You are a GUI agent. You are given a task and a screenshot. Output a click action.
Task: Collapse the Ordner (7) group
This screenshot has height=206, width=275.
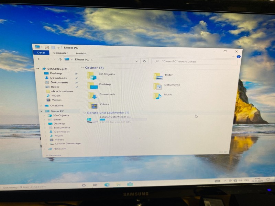[x=82, y=68]
